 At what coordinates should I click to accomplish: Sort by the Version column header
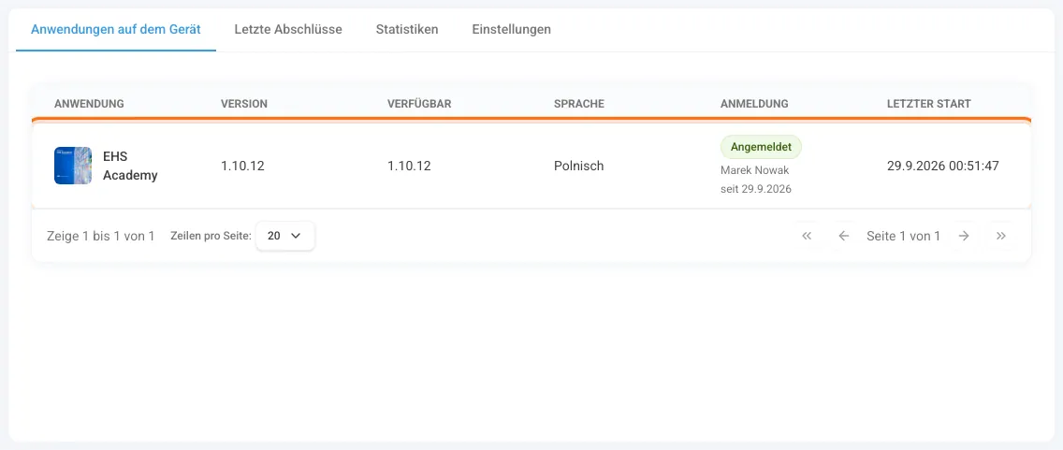(x=244, y=104)
